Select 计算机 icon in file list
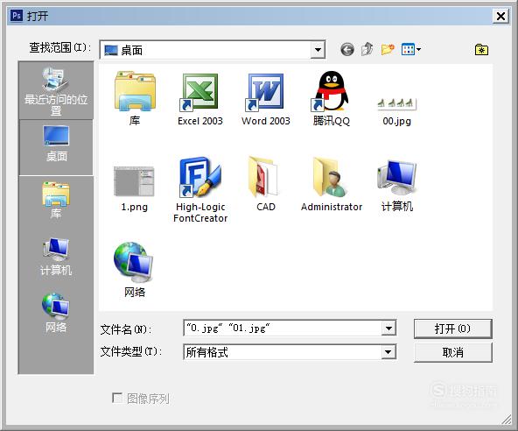 tap(397, 185)
